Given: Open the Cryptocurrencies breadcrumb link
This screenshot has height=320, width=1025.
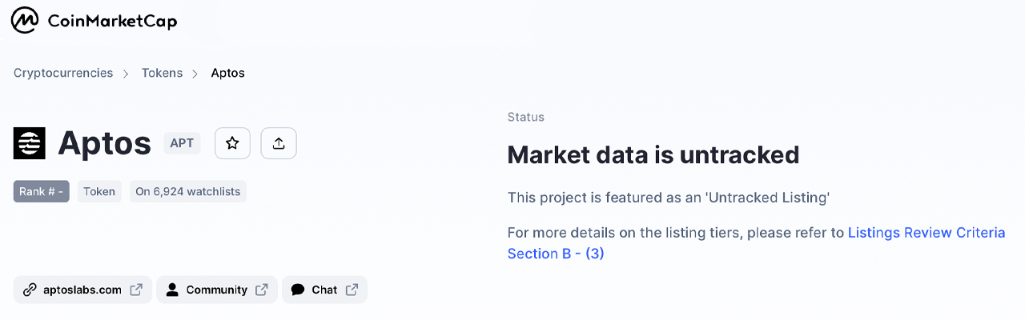Looking at the screenshot, I should tap(63, 73).
